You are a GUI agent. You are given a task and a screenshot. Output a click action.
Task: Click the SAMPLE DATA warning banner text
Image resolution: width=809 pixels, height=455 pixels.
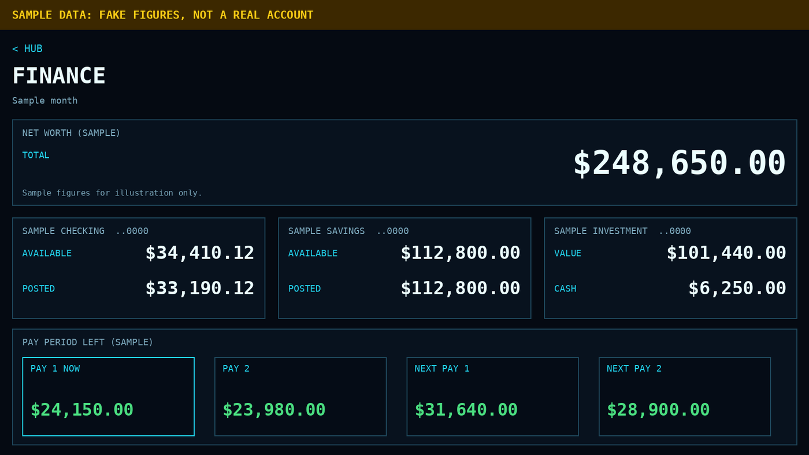coord(163,15)
